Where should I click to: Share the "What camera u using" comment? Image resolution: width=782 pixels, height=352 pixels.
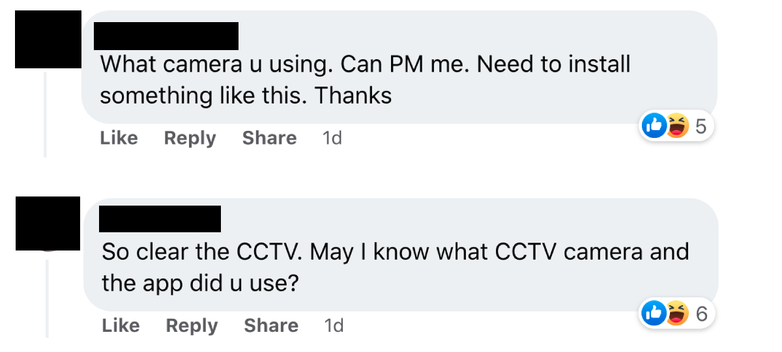coord(269,138)
